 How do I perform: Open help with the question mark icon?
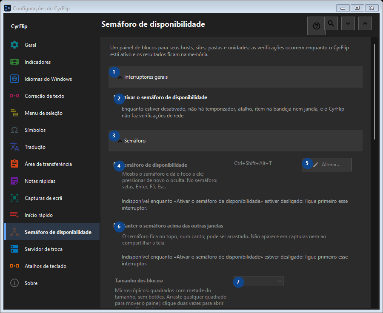[317, 26]
